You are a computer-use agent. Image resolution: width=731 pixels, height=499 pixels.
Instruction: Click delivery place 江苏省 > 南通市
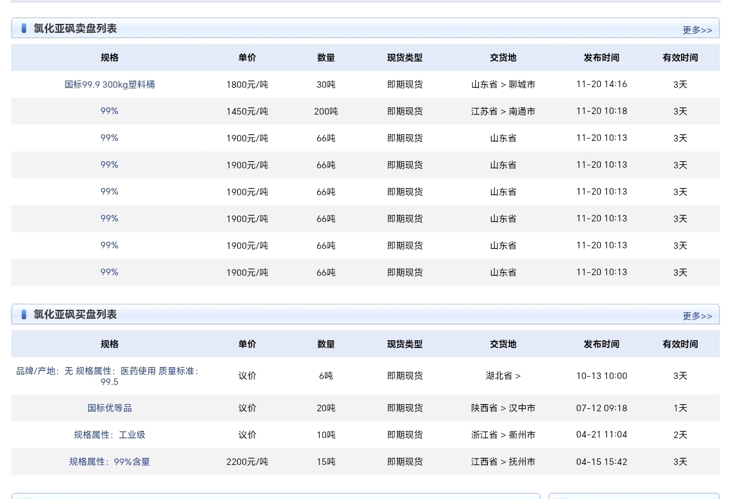click(x=503, y=111)
